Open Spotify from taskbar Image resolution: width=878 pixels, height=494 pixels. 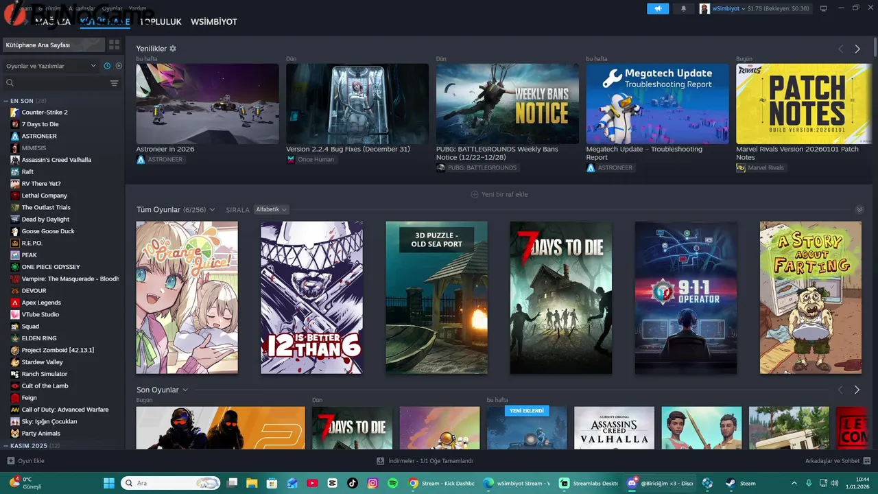click(392, 483)
